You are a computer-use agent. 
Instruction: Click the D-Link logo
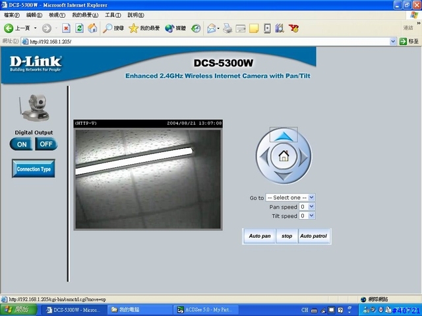pos(36,64)
